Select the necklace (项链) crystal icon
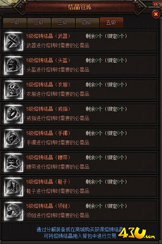Screen dimensions: 162x244 coord(14,211)
